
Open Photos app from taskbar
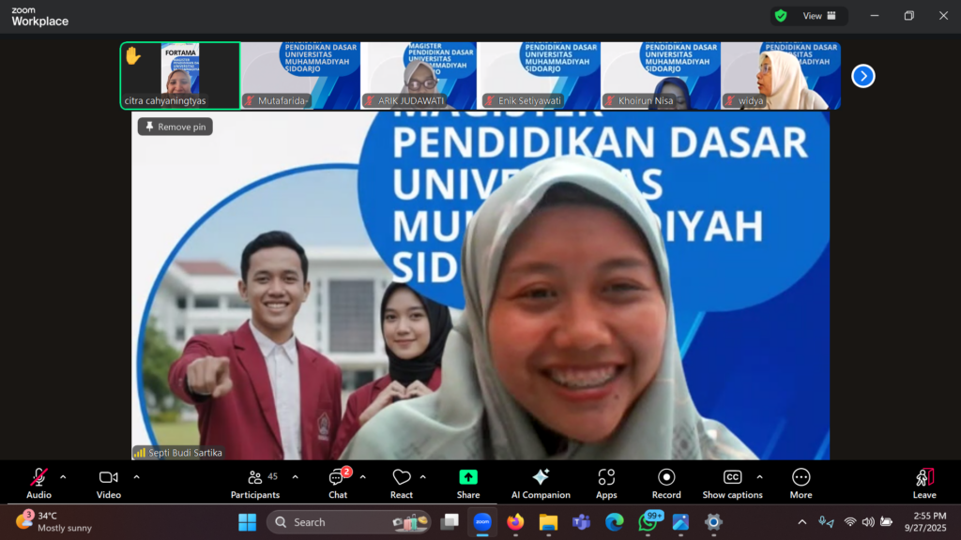click(680, 522)
